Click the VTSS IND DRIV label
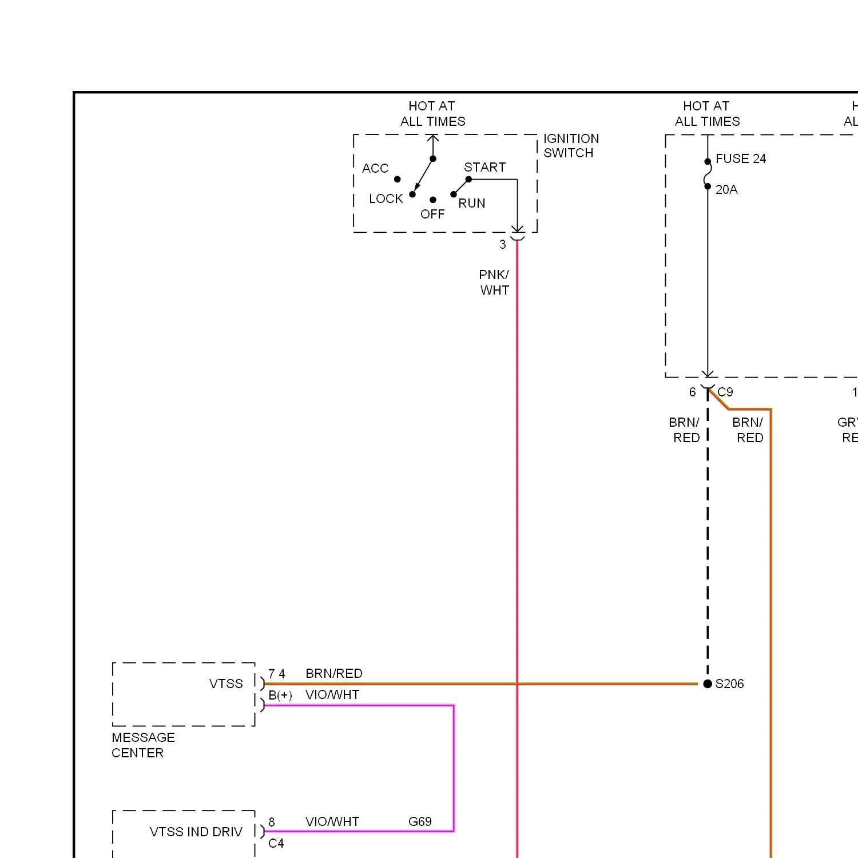858x858 pixels. point(196,832)
